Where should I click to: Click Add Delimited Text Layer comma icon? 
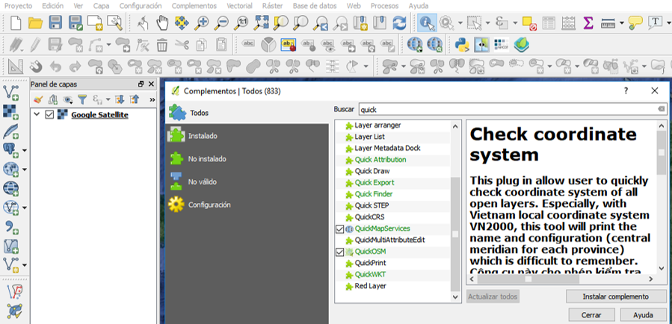tap(11, 227)
